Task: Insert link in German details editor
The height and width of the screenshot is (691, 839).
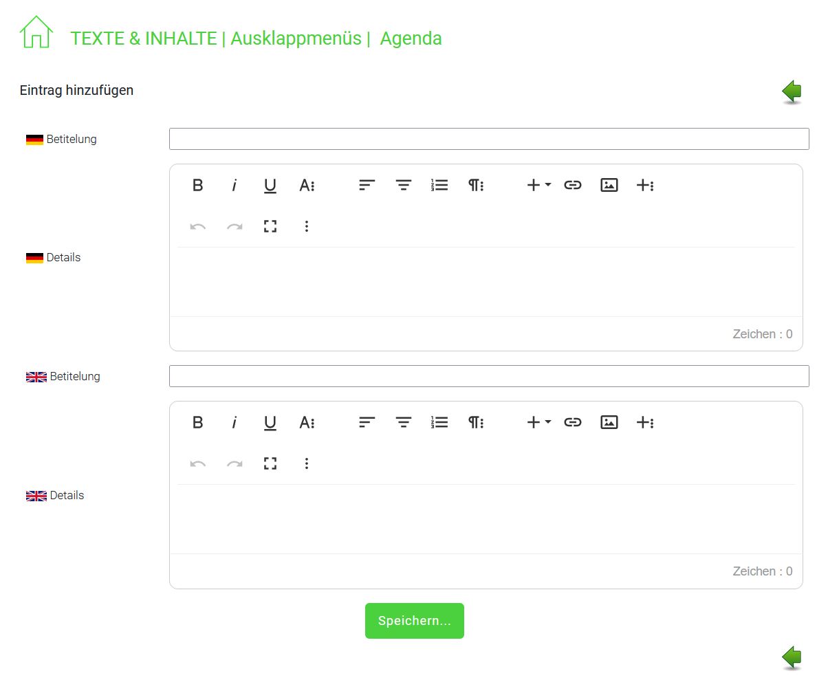Action: point(573,185)
